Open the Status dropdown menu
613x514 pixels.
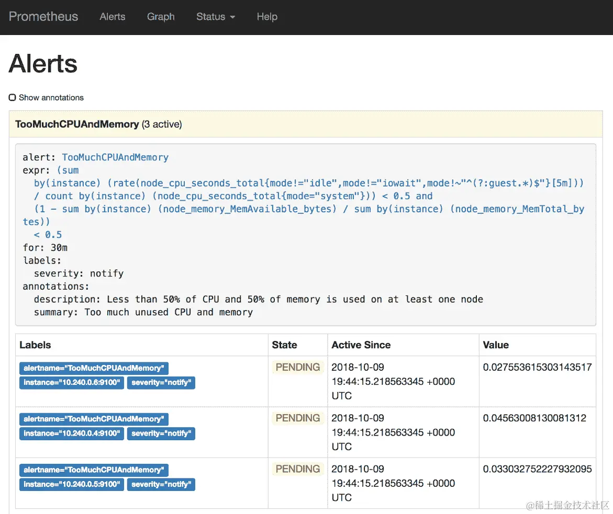(216, 17)
